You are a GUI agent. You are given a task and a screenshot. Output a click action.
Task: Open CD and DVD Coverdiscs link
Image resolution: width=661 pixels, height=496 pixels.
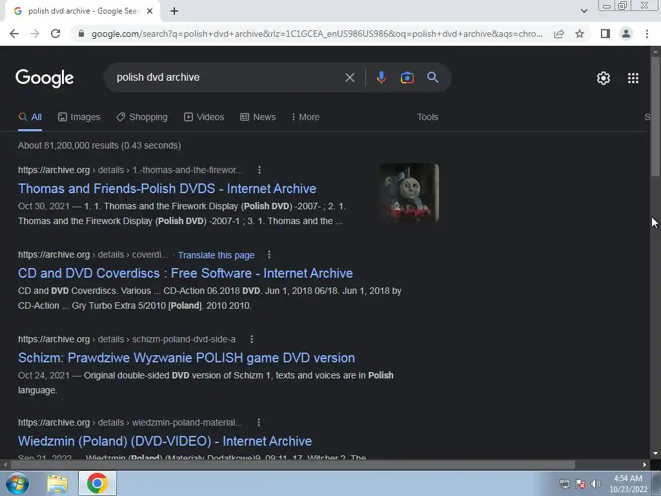pos(185,273)
